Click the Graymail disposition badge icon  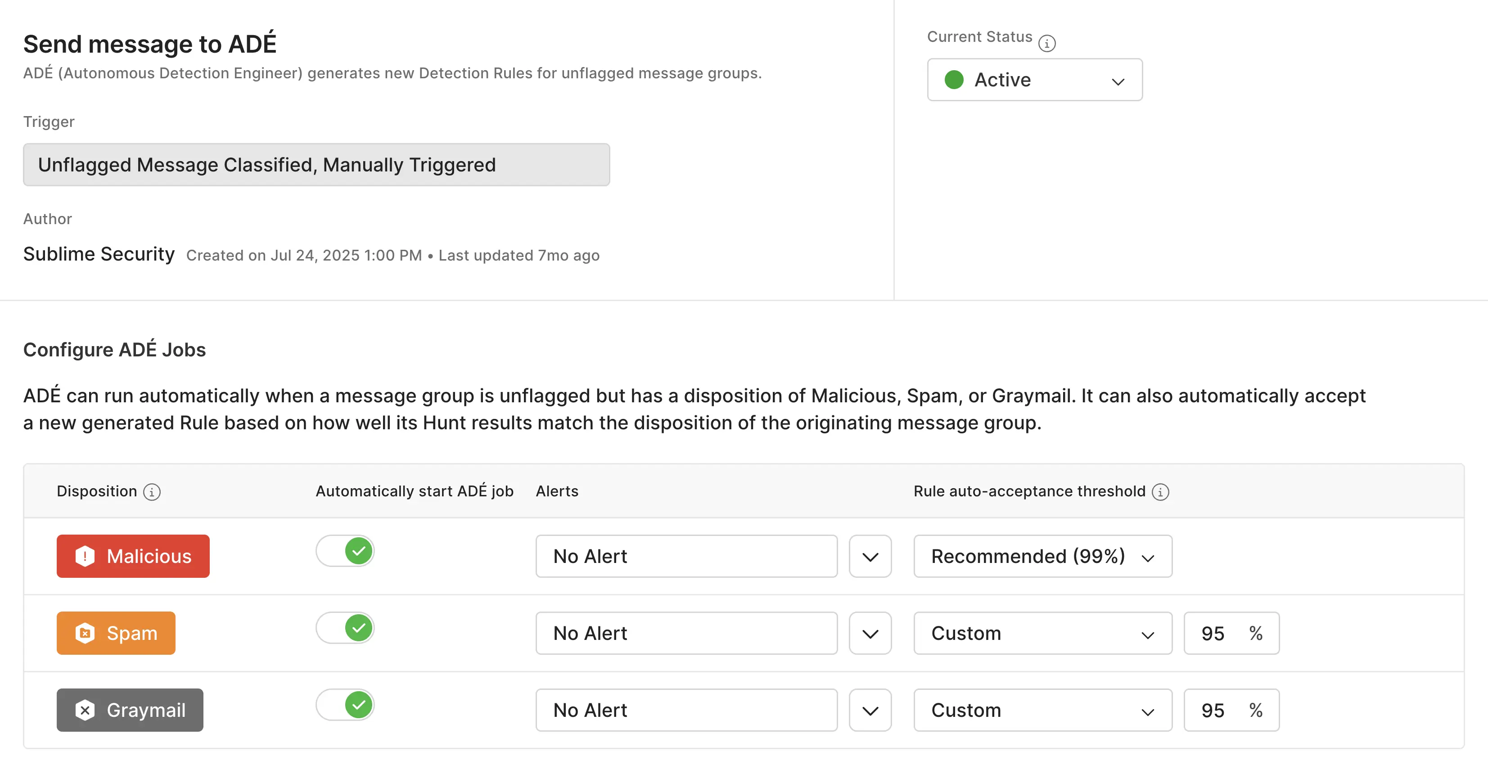85,710
